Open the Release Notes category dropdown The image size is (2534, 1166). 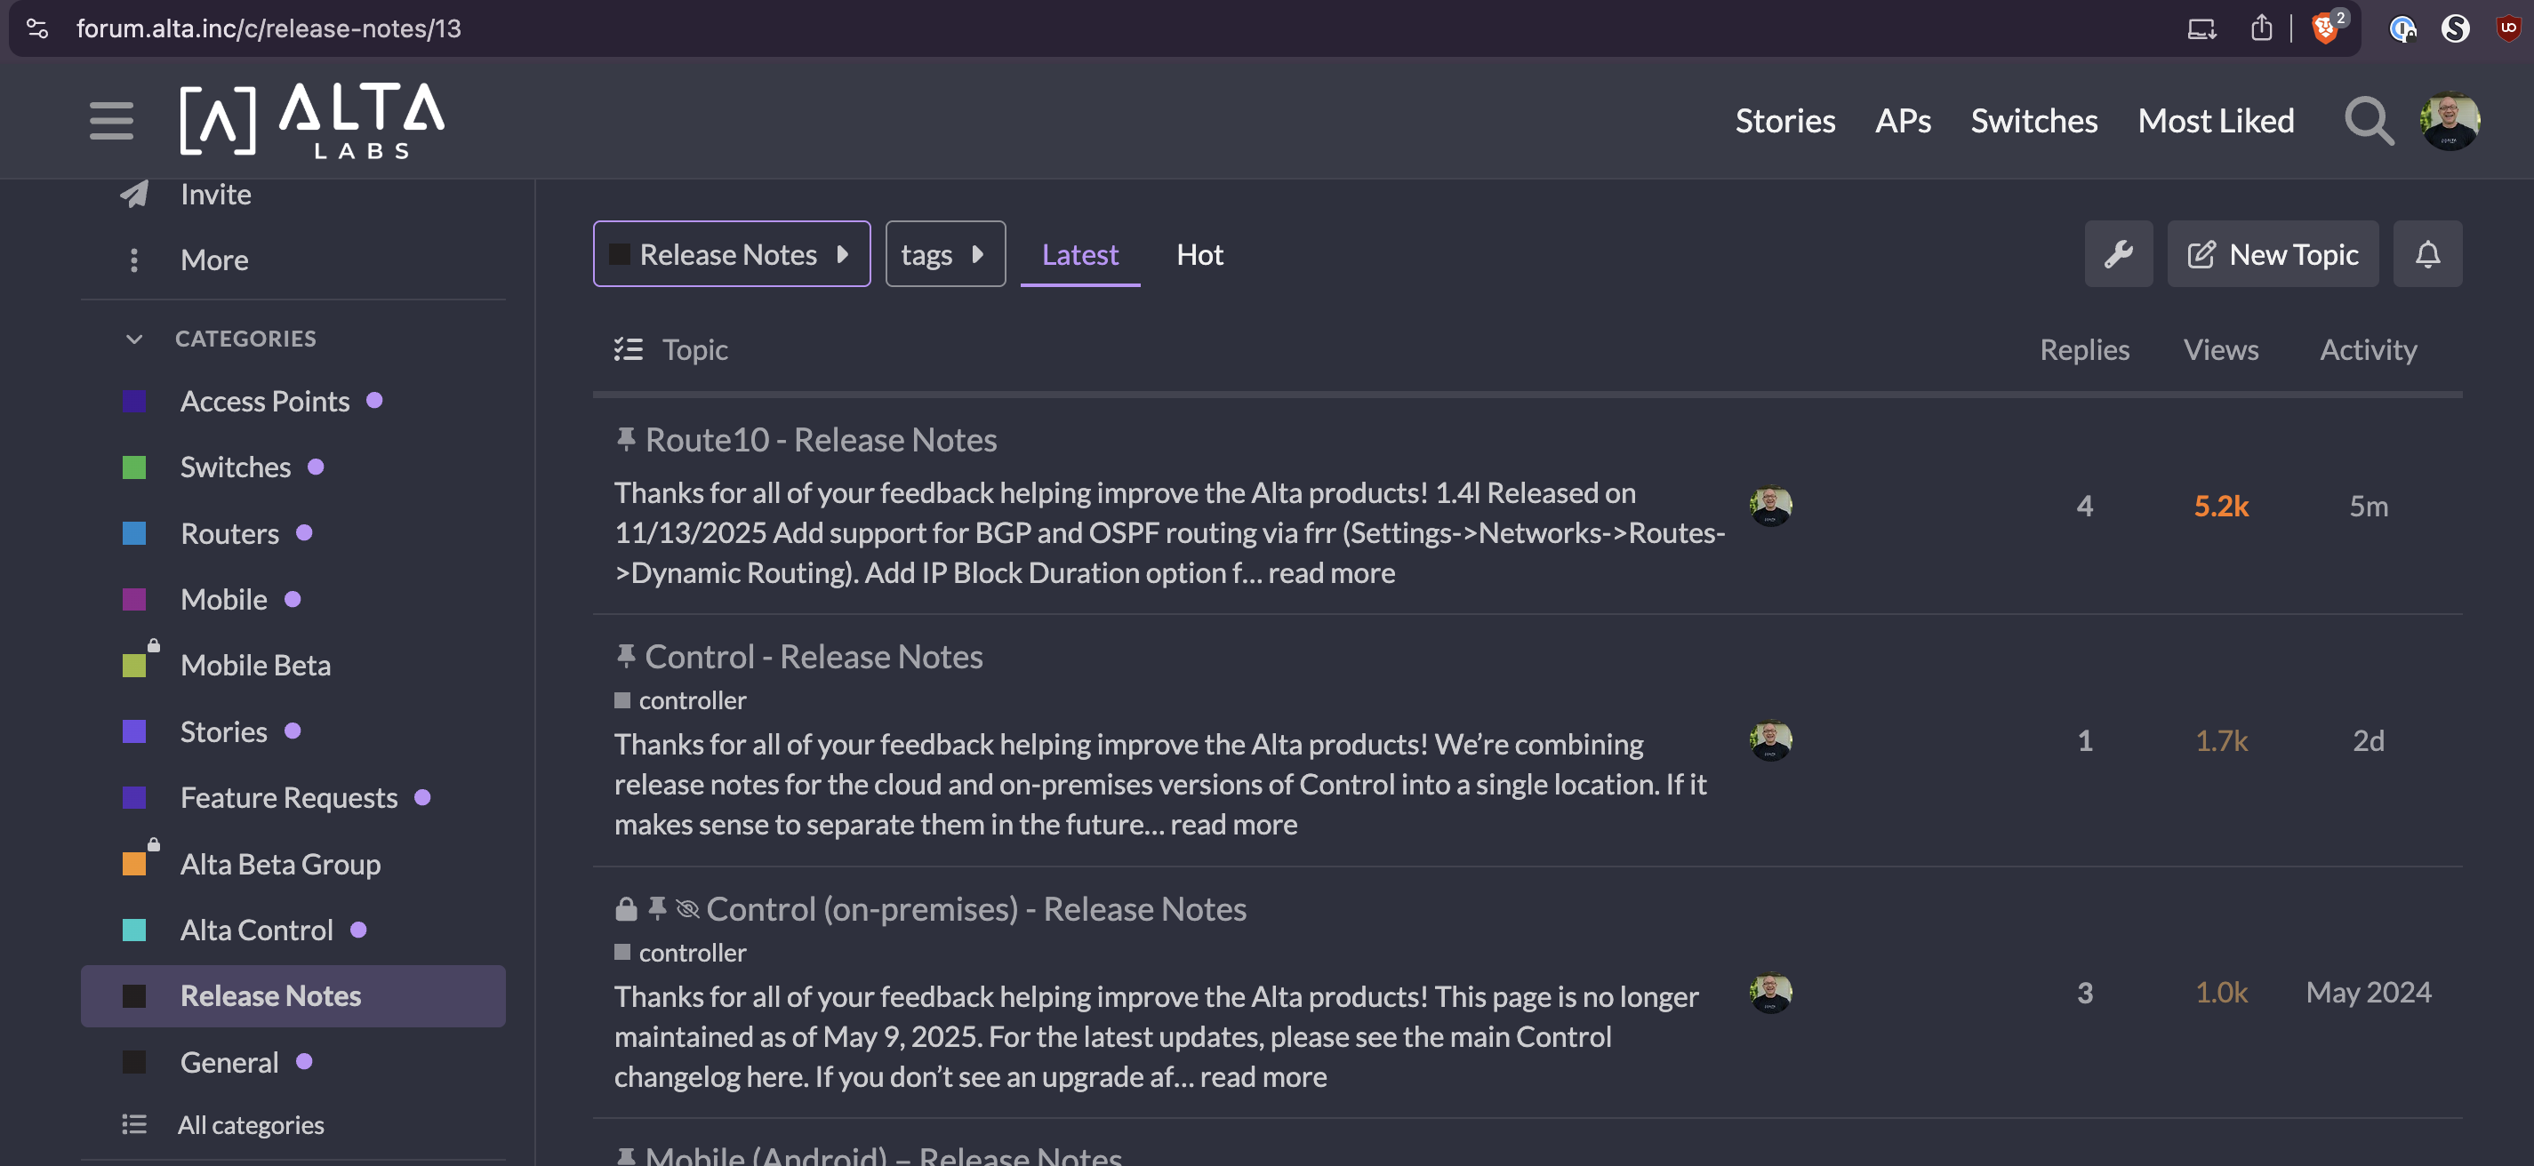tap(731, 255)
